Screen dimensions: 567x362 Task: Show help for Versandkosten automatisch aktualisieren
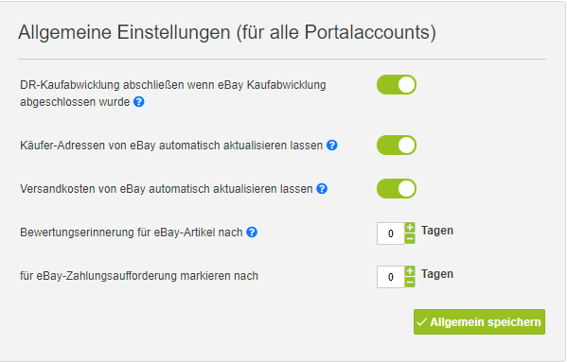tap(322, 189)
